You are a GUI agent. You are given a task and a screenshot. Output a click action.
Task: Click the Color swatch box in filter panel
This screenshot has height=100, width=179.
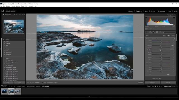point(168,74)
